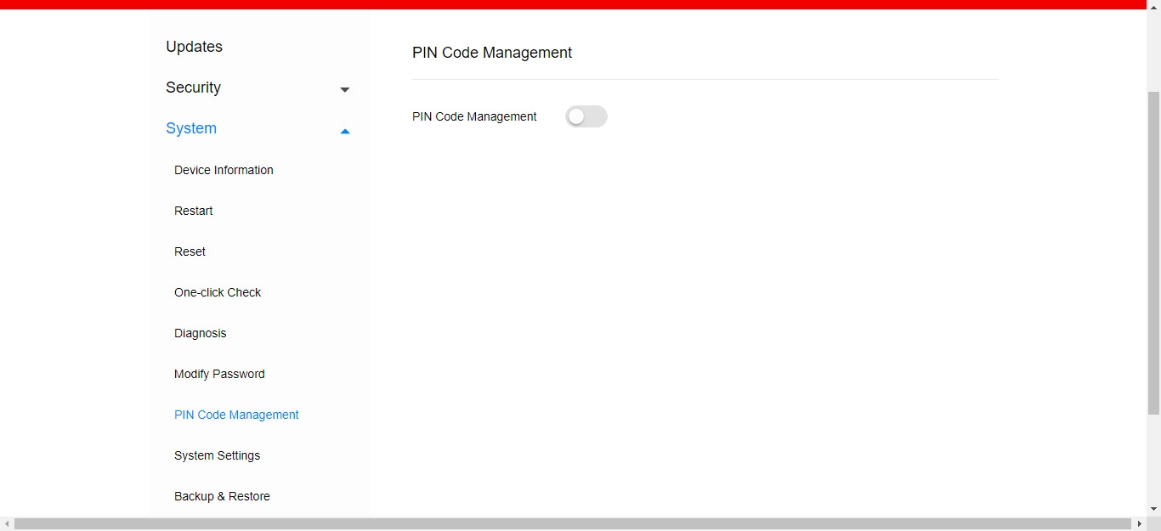Open the One-click Check page

218,292
